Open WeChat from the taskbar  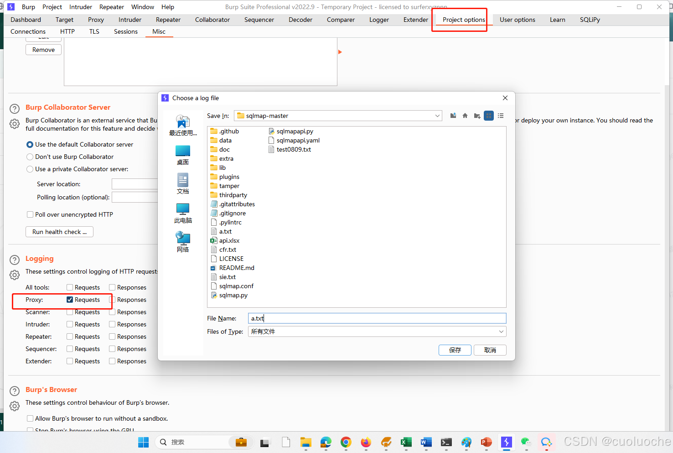click(526, 442)
